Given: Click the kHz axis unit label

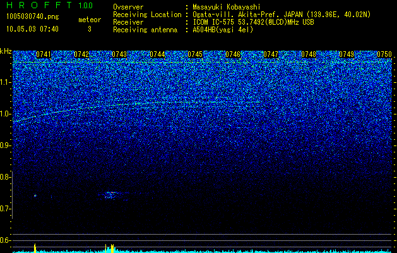Looking at the screenshot, I should [x=6, y=51].
